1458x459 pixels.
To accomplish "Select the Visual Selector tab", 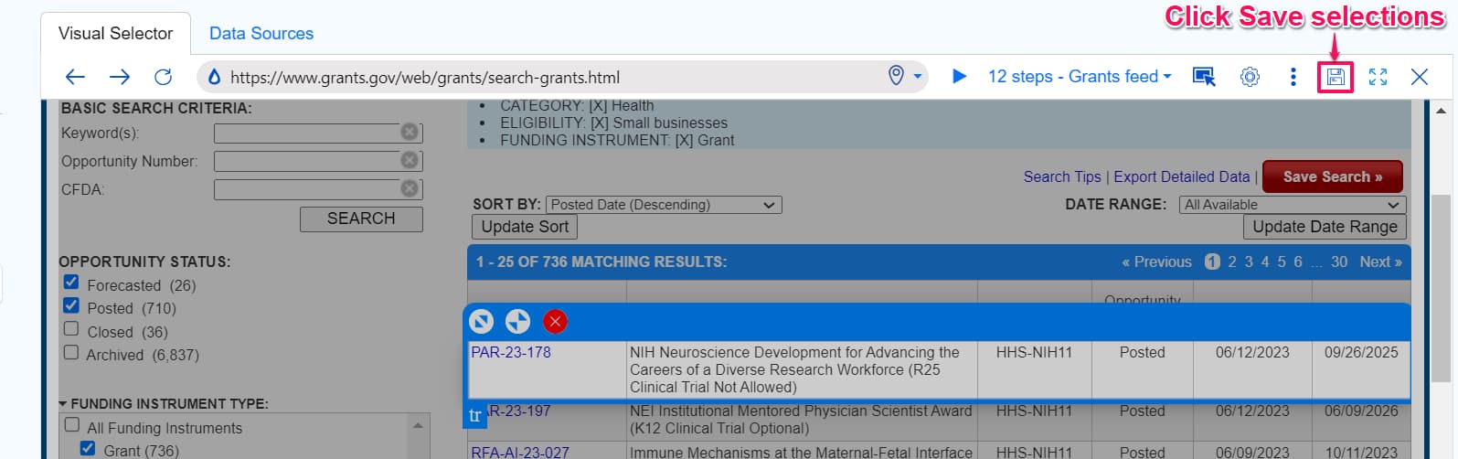I will 115,34.
